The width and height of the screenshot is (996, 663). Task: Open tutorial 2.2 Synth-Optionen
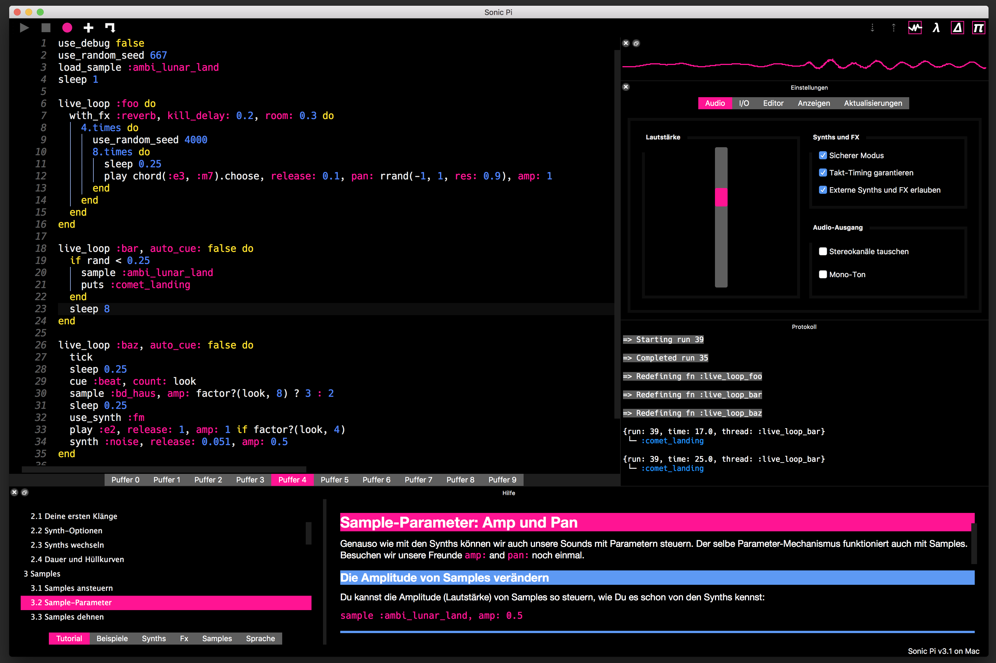tap(166, 530)
